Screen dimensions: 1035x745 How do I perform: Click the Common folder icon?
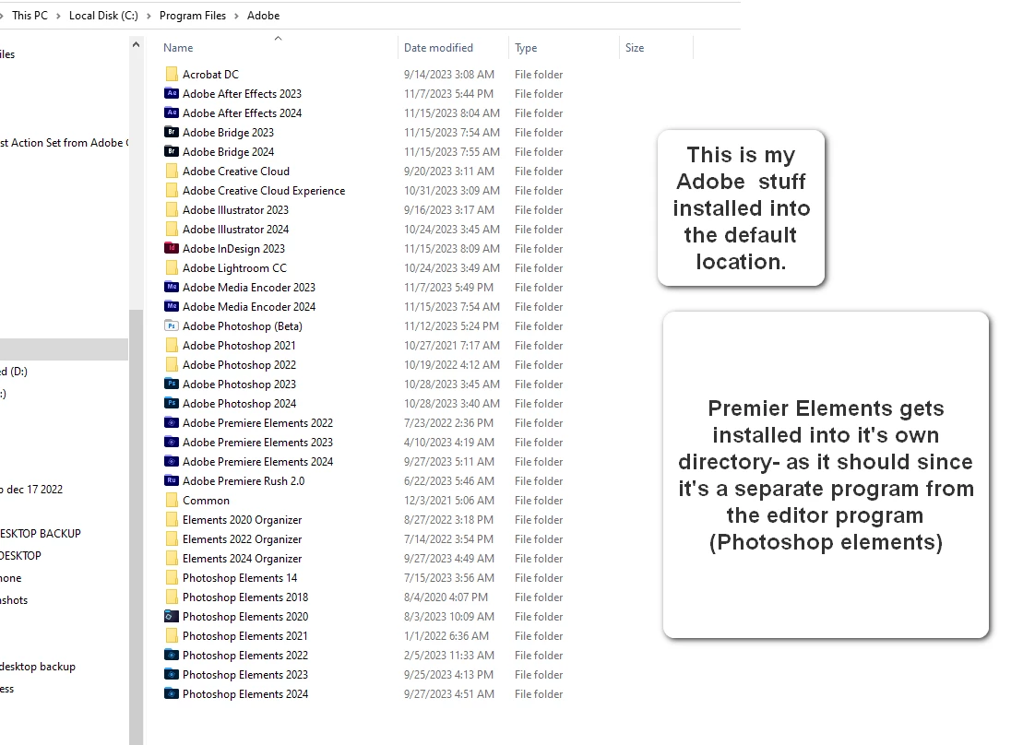[172, 500]
